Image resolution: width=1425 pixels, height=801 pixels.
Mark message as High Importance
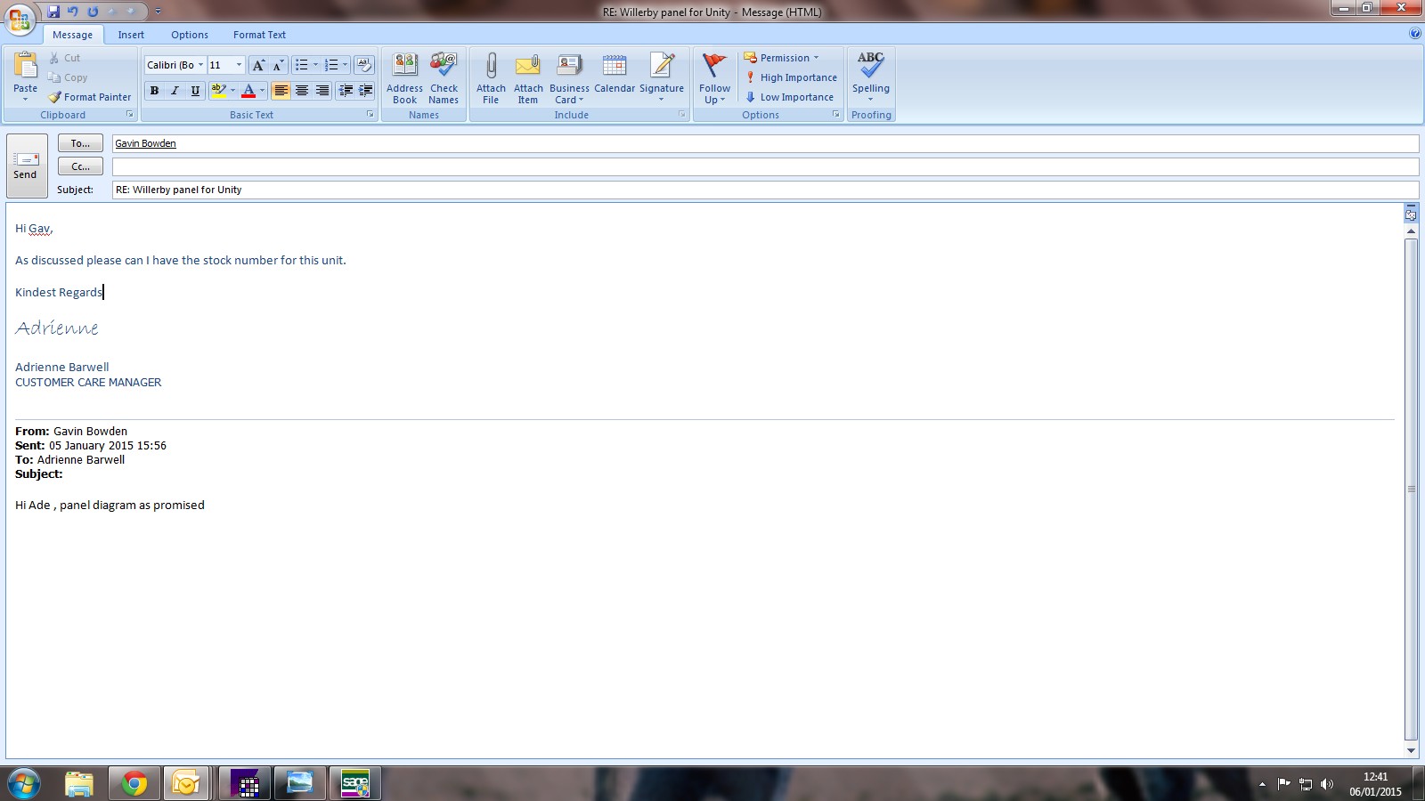pos(791,77)
